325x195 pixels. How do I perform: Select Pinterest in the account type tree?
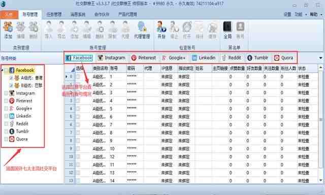24,101
